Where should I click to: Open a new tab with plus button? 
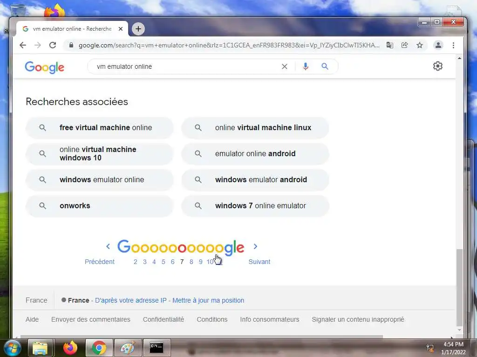(138, 29)
